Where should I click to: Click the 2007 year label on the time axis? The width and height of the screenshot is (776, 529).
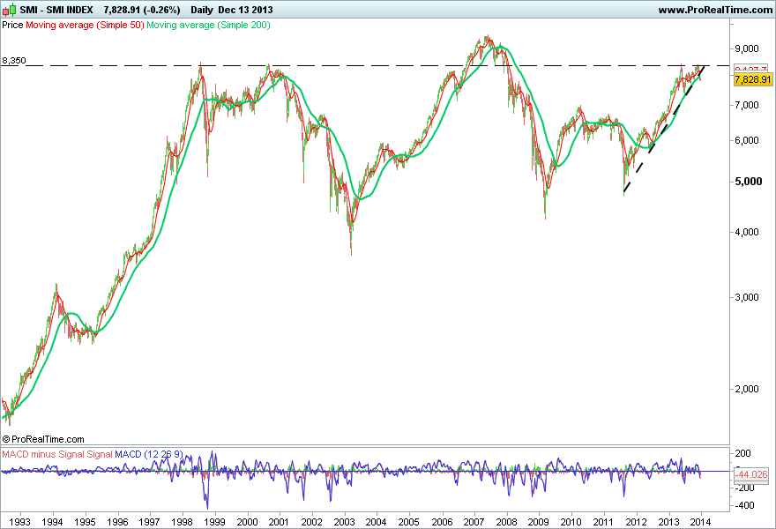click(474, 522)
